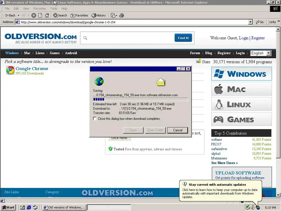The width and height of the screenshot is (281, 211).
Task: Click the page icon in address bar
Action: [18, 22]
